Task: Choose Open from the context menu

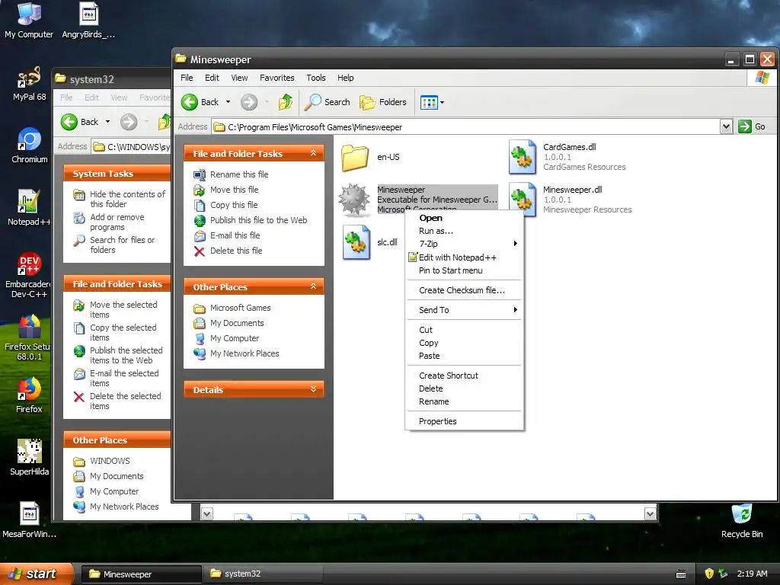Action: (464, 218)
